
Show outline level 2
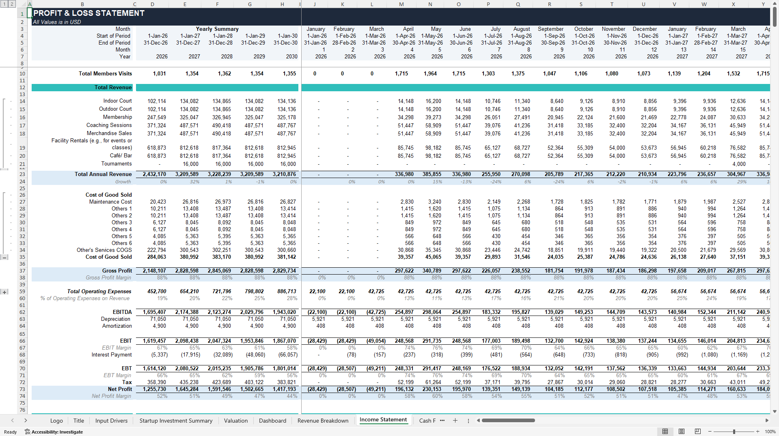(12, 4)
